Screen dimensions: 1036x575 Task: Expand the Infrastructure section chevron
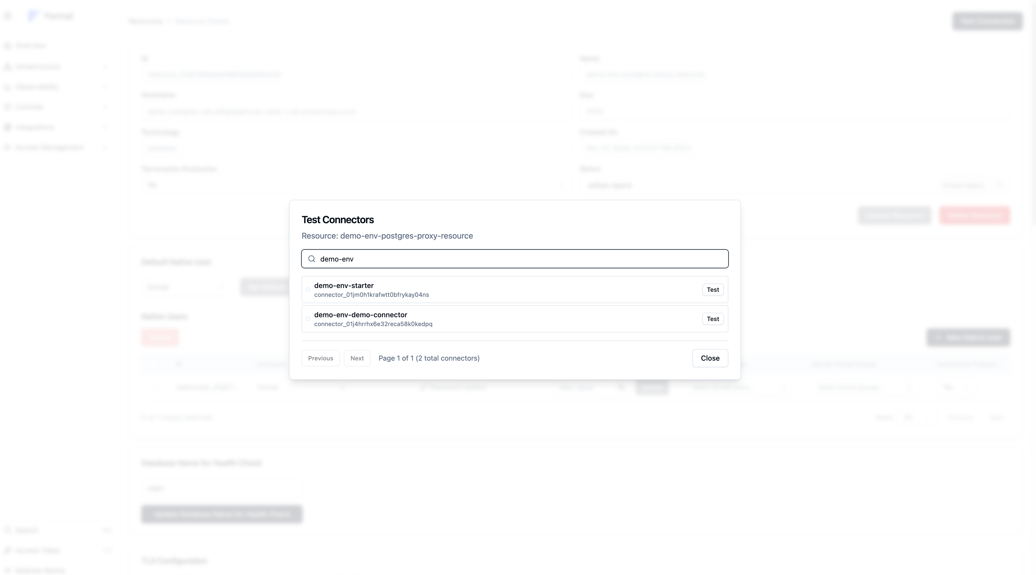click(x=105, y=66)
